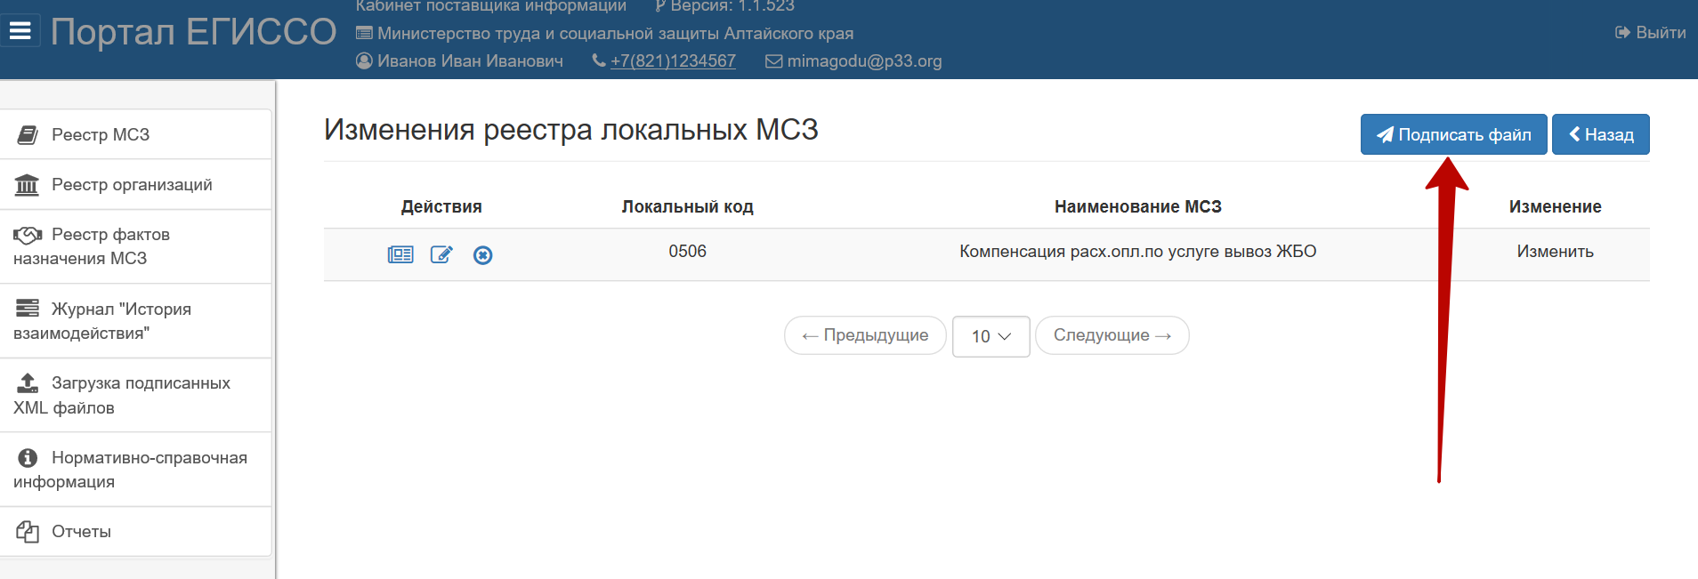
Task: Click the Подписать файл button
Action: click(1453, 134)
